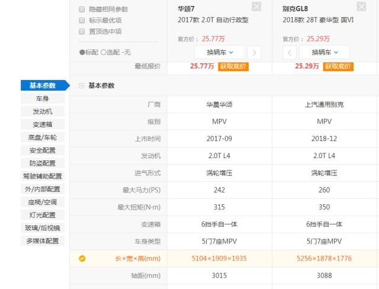Jump to 防盗配置 section
Screen dimensions: 379x289
[x=43, y=163]
